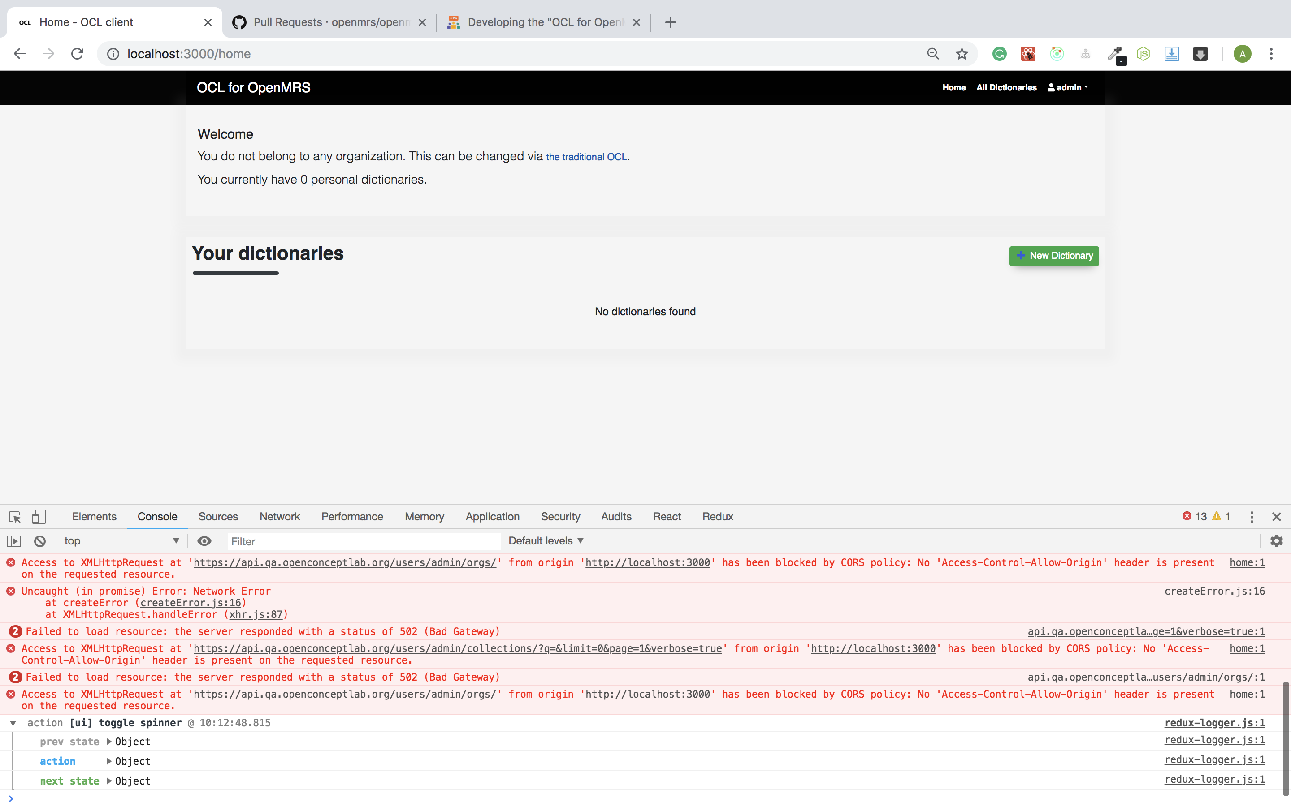The width and height of the screenshot is (1291, 806).
Task: Open the createError.js:16 source link on right
Action: coord(1215,591)
